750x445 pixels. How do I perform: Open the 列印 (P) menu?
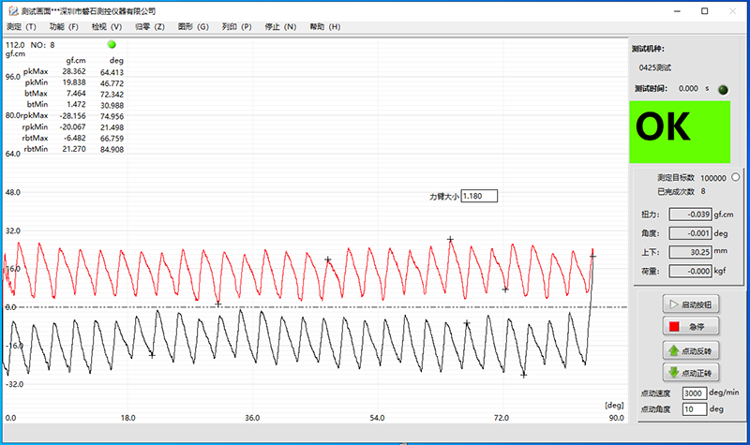[x=236, y=26]
